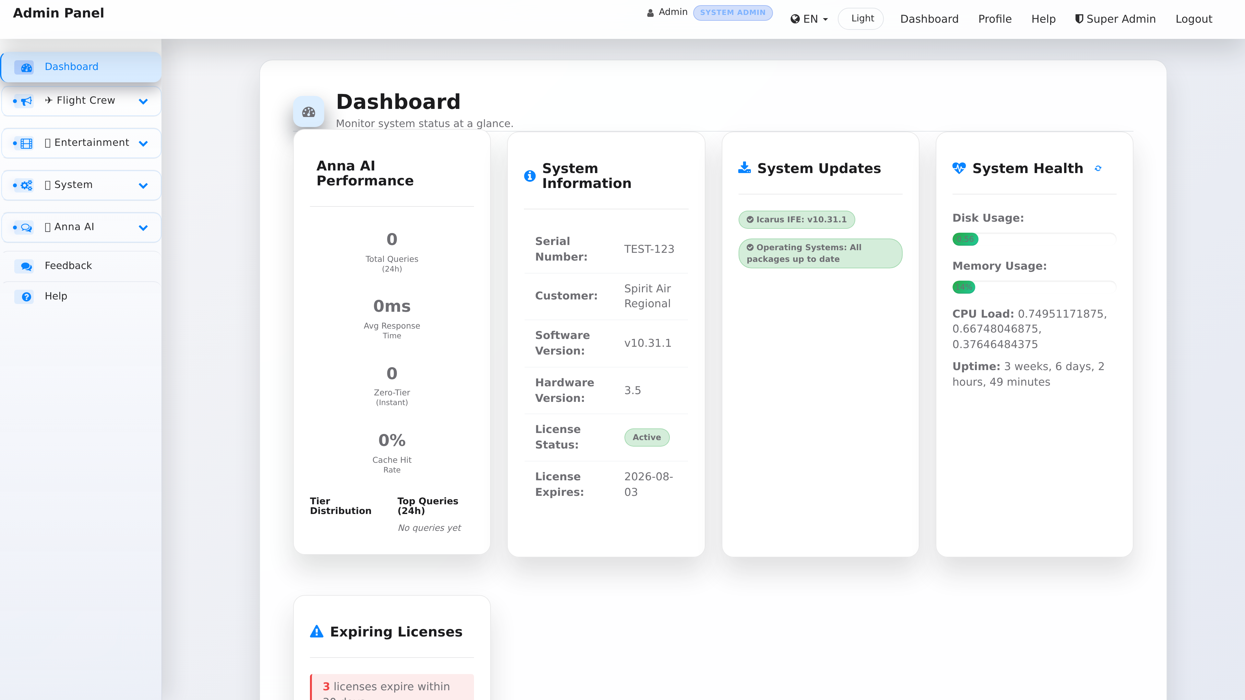Click the Feedback comments icon

click(27, 266)
